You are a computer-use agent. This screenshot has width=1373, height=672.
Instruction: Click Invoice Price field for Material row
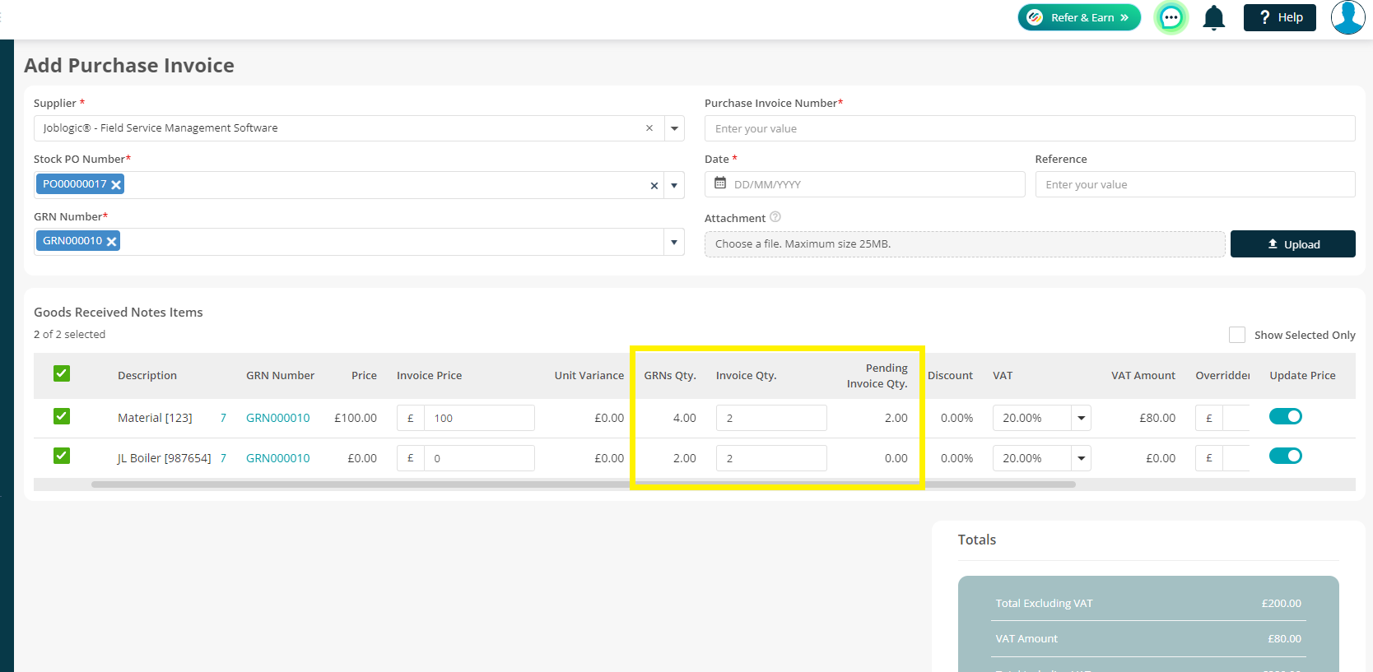tap(479, 418)
